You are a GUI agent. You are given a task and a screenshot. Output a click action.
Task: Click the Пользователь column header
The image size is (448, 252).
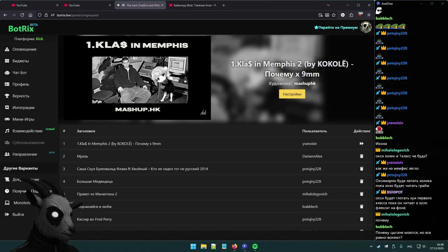point(315,131)
